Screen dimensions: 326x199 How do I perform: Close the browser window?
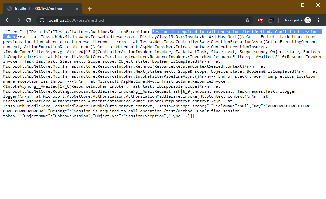pos(318,5)
